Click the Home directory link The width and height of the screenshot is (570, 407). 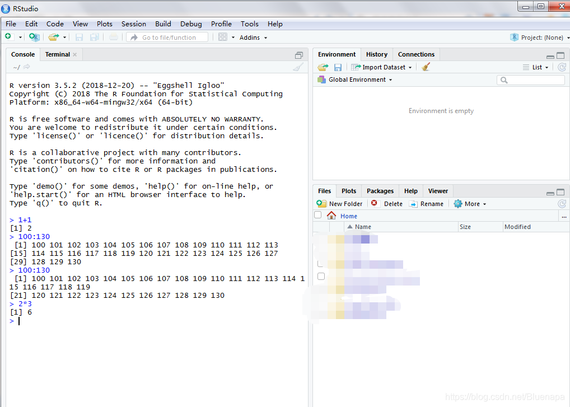coord(349,216)
